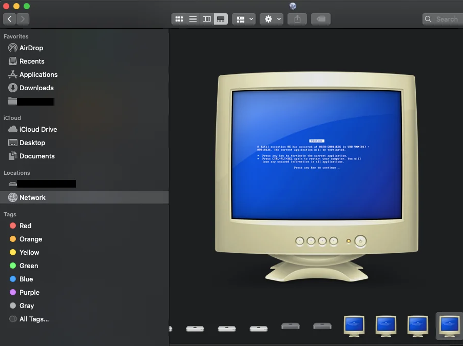The width and height of the screenshot is (463, 346).
Task: Click the iCloud section header
Action: point(12,118)
